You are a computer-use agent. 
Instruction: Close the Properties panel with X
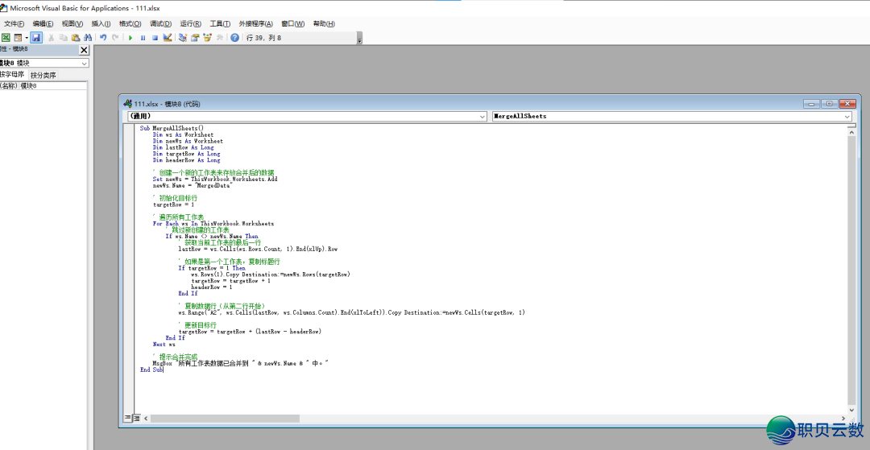(x=84, y=50)
